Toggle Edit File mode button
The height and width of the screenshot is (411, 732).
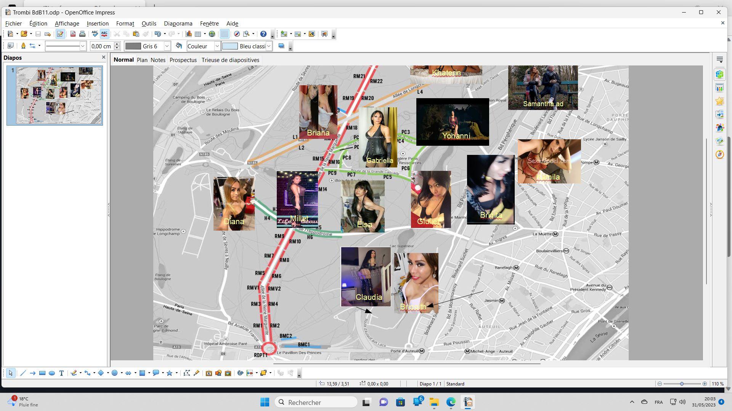pyautogui.click(x=60, y=34)
